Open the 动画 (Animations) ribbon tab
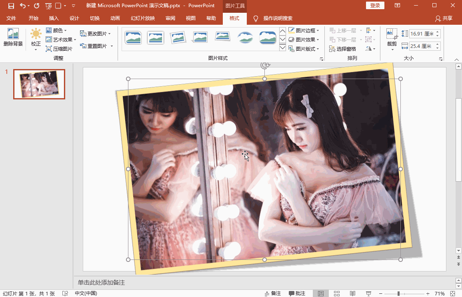The height and width of the screenshot is (297, 462). (x=115, y=18)
